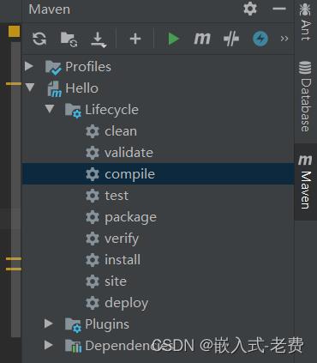This screenshot has width=317, height=363.
Task: Select the verify lifecycle phase
Action: coord(122,239)
